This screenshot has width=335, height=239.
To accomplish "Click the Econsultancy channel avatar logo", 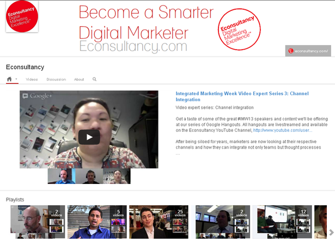I will (x=22, y=16).
